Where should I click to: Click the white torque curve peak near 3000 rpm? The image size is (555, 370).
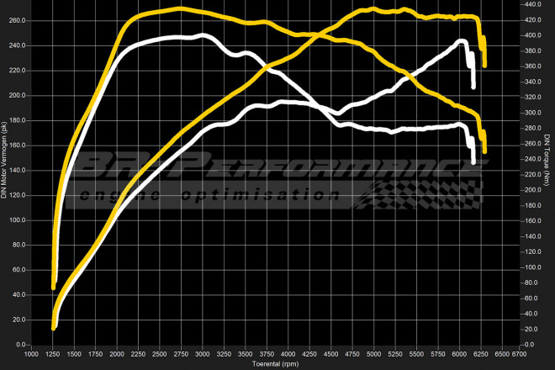click(203, 35)
